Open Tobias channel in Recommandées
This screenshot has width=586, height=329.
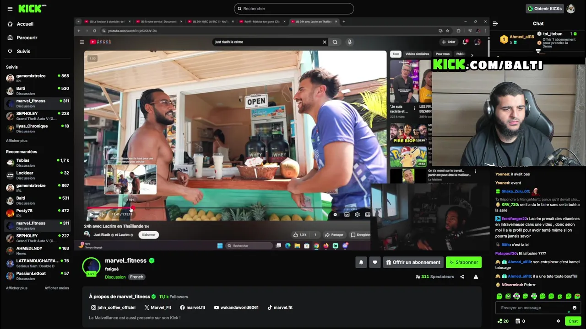coord(38,163)
